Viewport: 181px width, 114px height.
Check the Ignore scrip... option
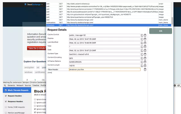pyautogui.click(x=35, y=106)
